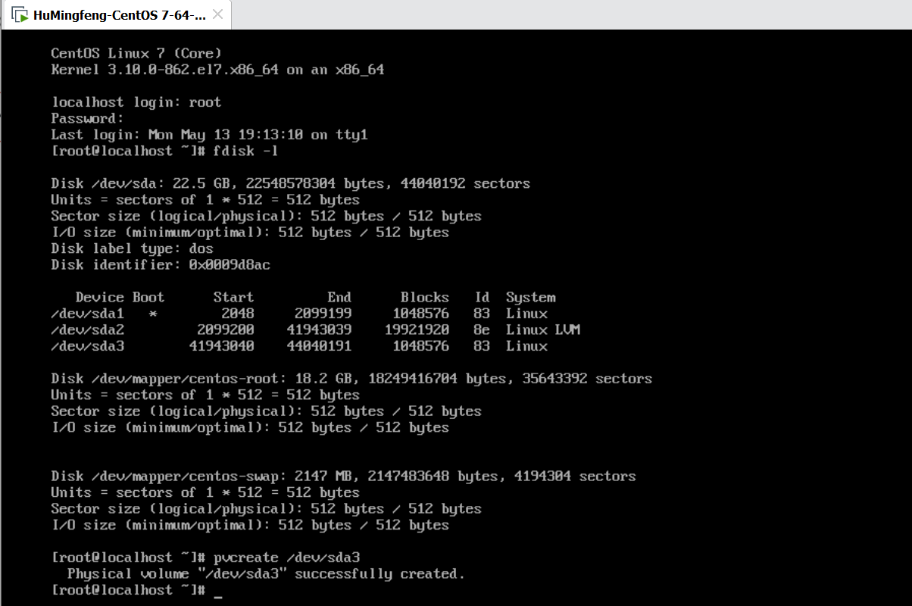Click the VM icon on the tab
Viewport: 912px width, 606px height.
[20, 15]
